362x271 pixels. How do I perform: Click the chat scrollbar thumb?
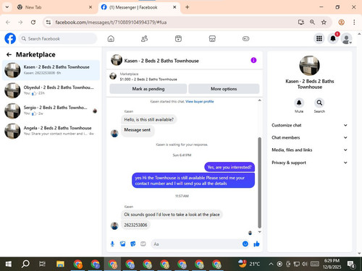[x=260, y=183]
